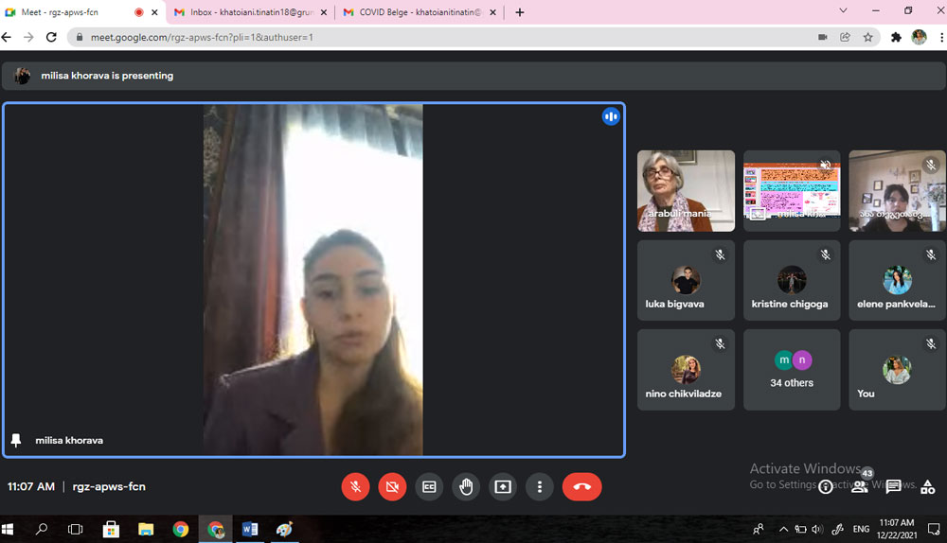
Task: Click the 34 others participants tile
Action: tap(792, 370)
